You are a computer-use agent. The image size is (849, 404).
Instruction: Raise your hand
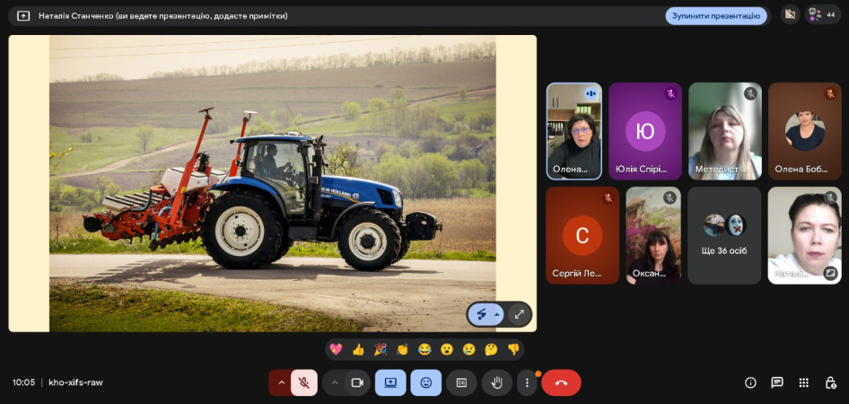pyautogui.click(x=496, y=382)
